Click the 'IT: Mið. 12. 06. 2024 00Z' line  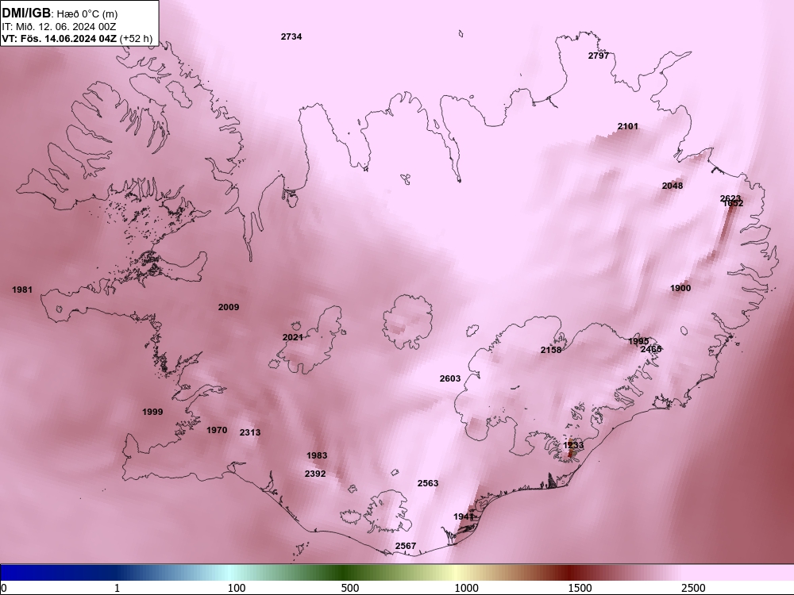tap(59, 27)
